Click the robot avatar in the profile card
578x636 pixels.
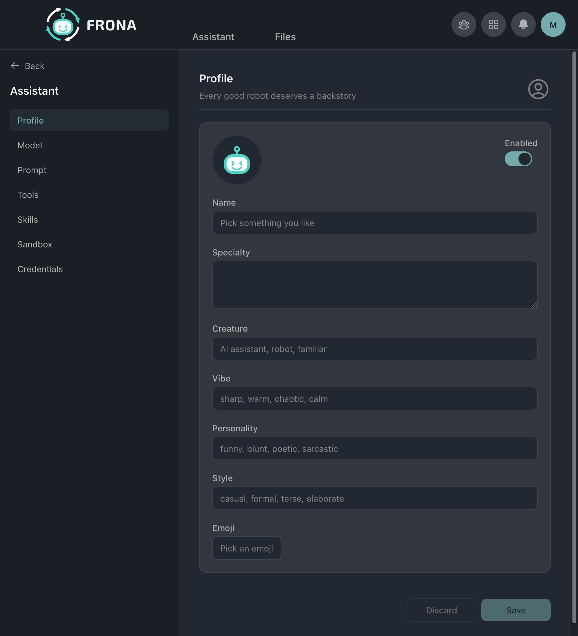(236, 160)
